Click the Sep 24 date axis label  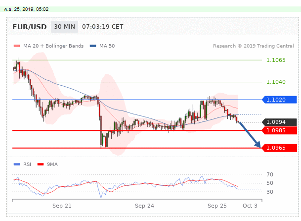[144, 206]
